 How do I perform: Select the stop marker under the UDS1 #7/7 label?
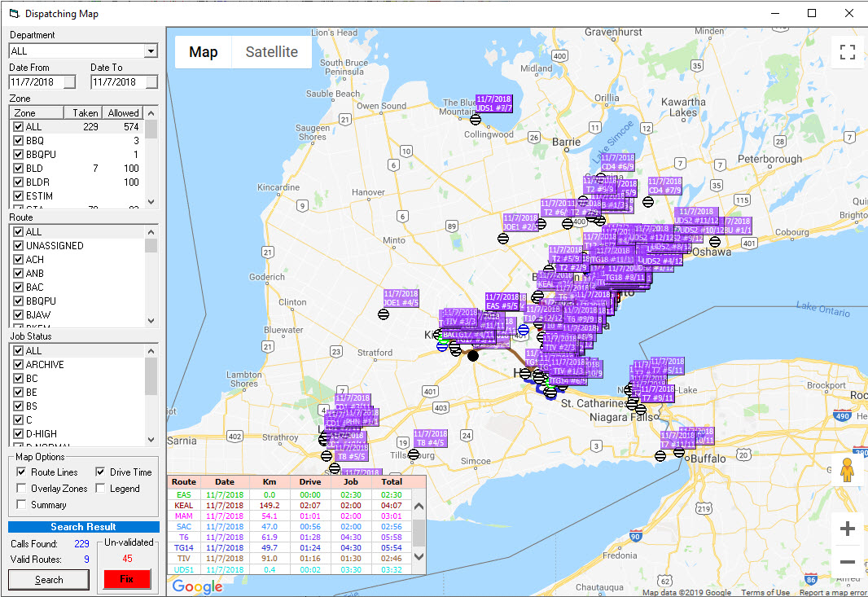tap(475, 119)
